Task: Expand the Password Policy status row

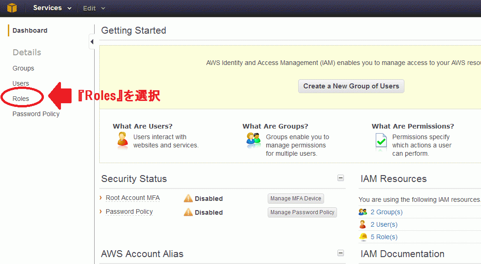Action: pyautogui.click(x=101, y=211)
